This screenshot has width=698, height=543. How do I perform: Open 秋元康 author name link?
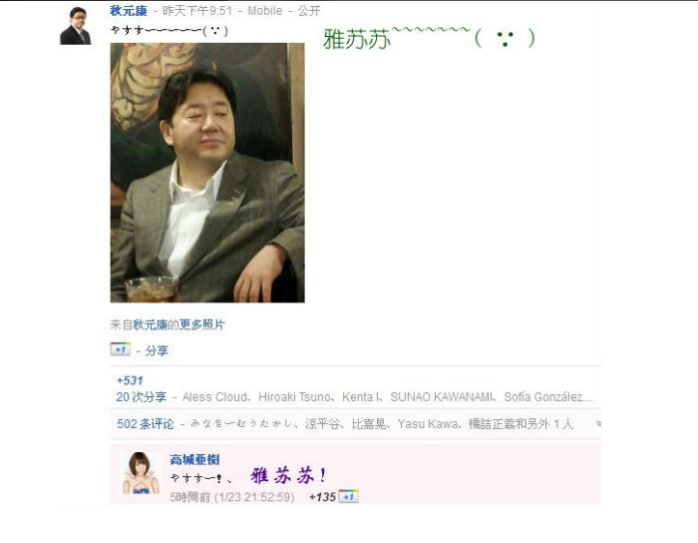pyautogui.click(x=129, y=11)
